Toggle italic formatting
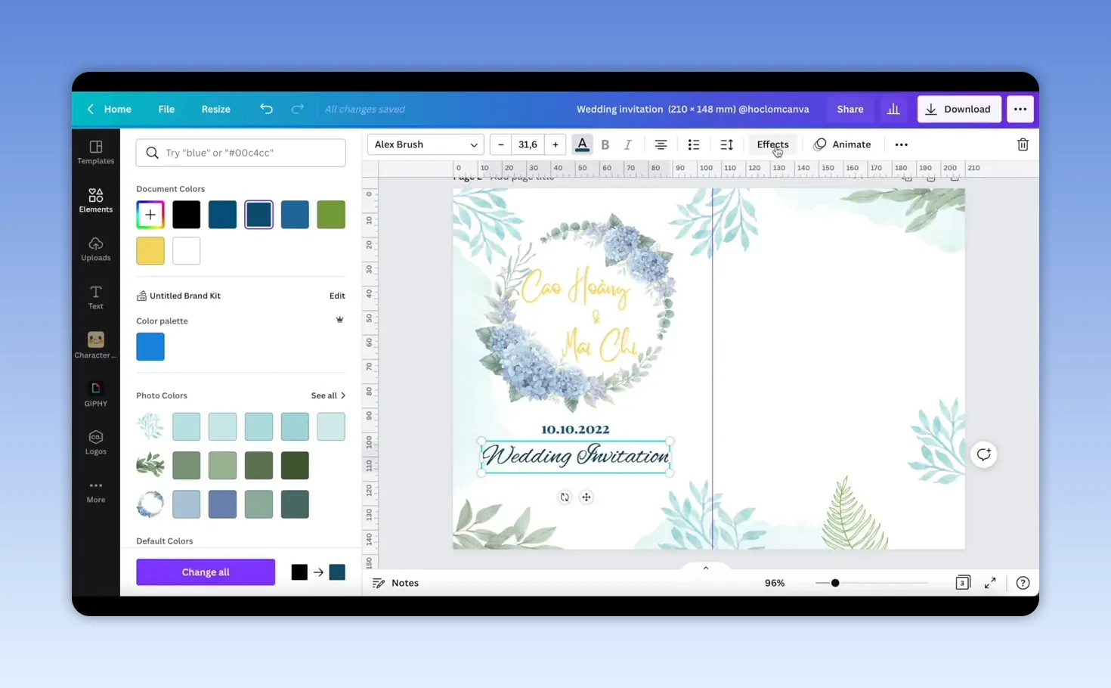Image resolution: width=1111 pixels, height=688 pixels. pyautogui.click(x=627, y=144)
